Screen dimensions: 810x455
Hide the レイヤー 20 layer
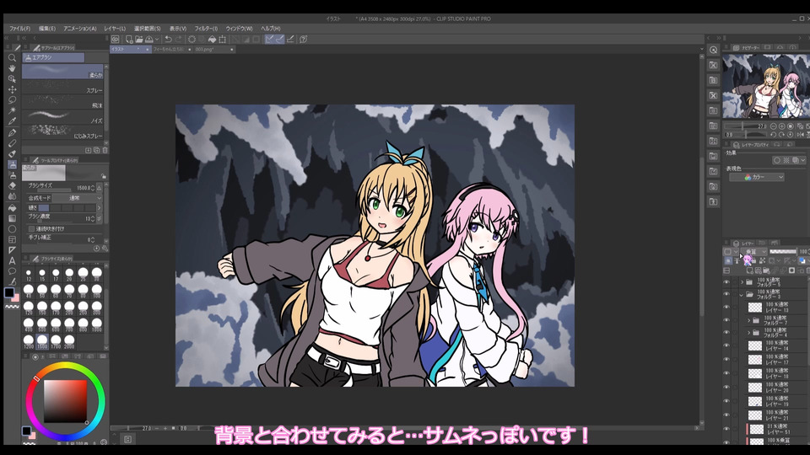click(726, 388)
